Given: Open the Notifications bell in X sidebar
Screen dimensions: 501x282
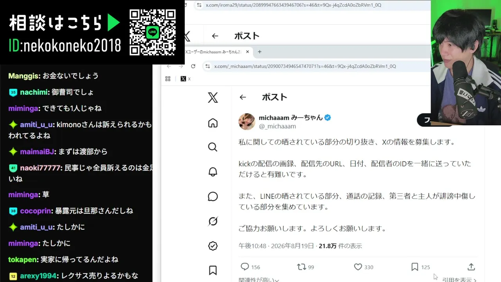Looking at the screenshot, I should pos(213,172).
